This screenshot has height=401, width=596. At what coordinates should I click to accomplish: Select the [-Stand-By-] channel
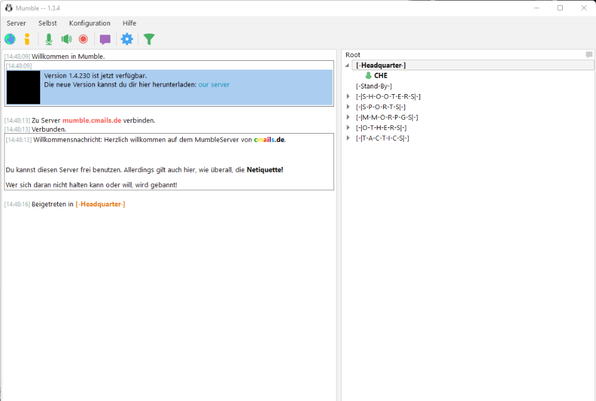[x=374, y=86]
